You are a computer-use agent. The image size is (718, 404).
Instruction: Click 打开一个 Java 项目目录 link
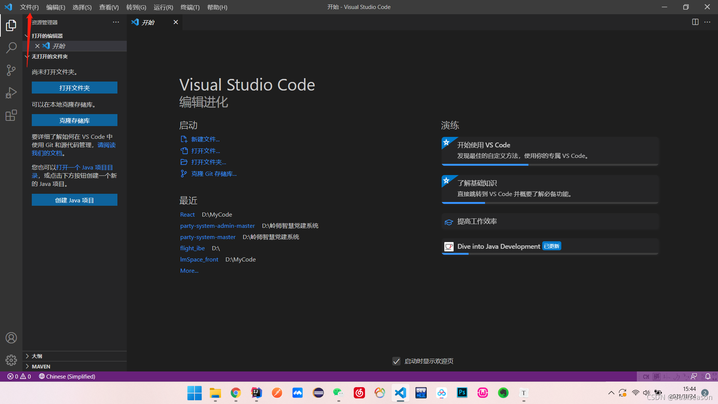tap(85, 167)
